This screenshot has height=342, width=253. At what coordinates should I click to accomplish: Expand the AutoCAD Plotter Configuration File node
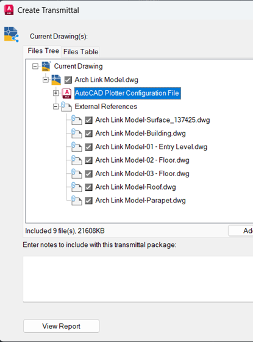click(x=56, y=93)
